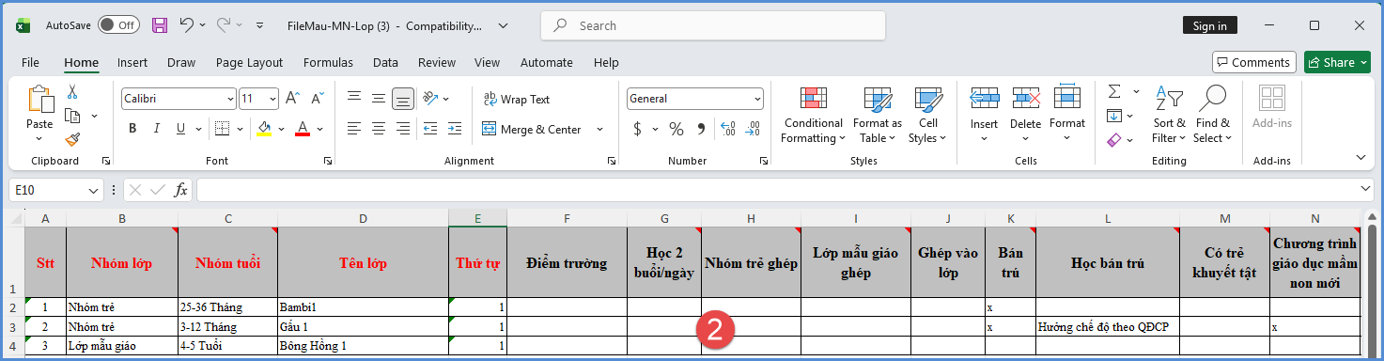The height and width of the screenshot is (361, 1384).
Task: Click the Copy icon
Action: click(x=72, y=116)
